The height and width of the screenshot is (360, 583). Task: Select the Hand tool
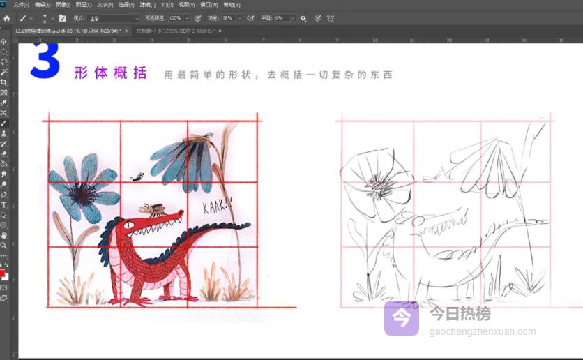point(4,235)
